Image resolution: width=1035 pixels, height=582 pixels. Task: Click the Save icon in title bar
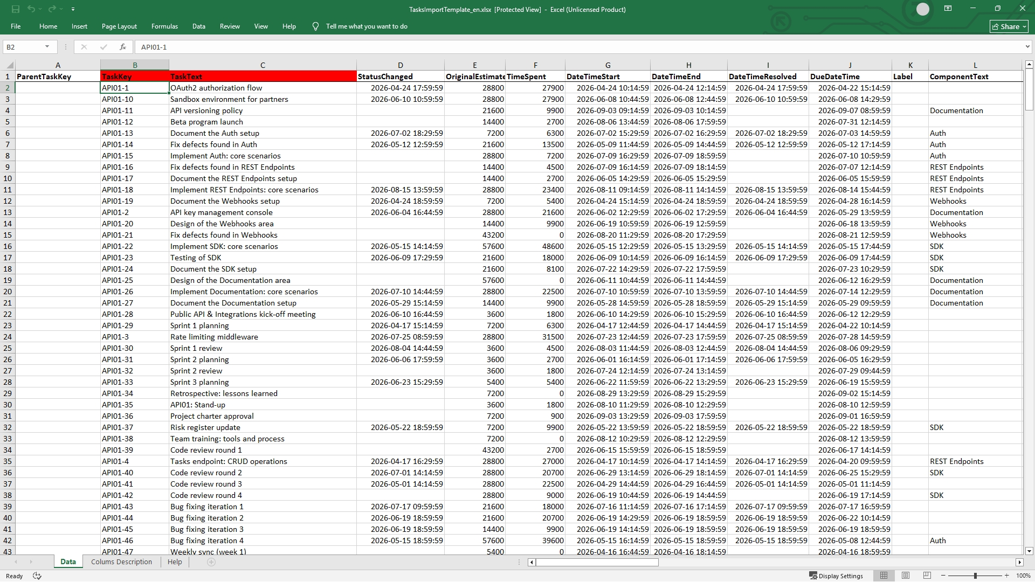16,9
